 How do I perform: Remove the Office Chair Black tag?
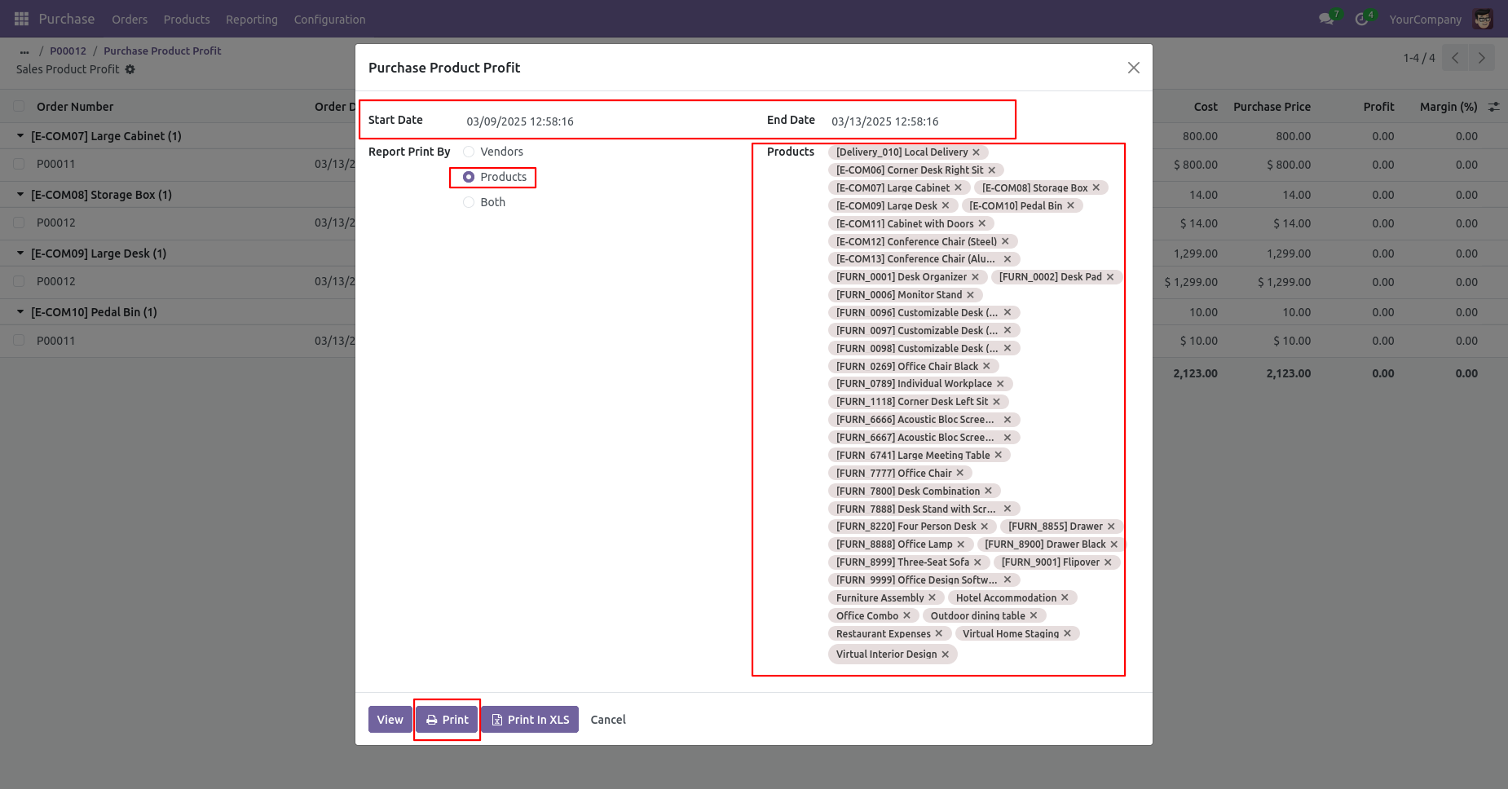point(987,366)
